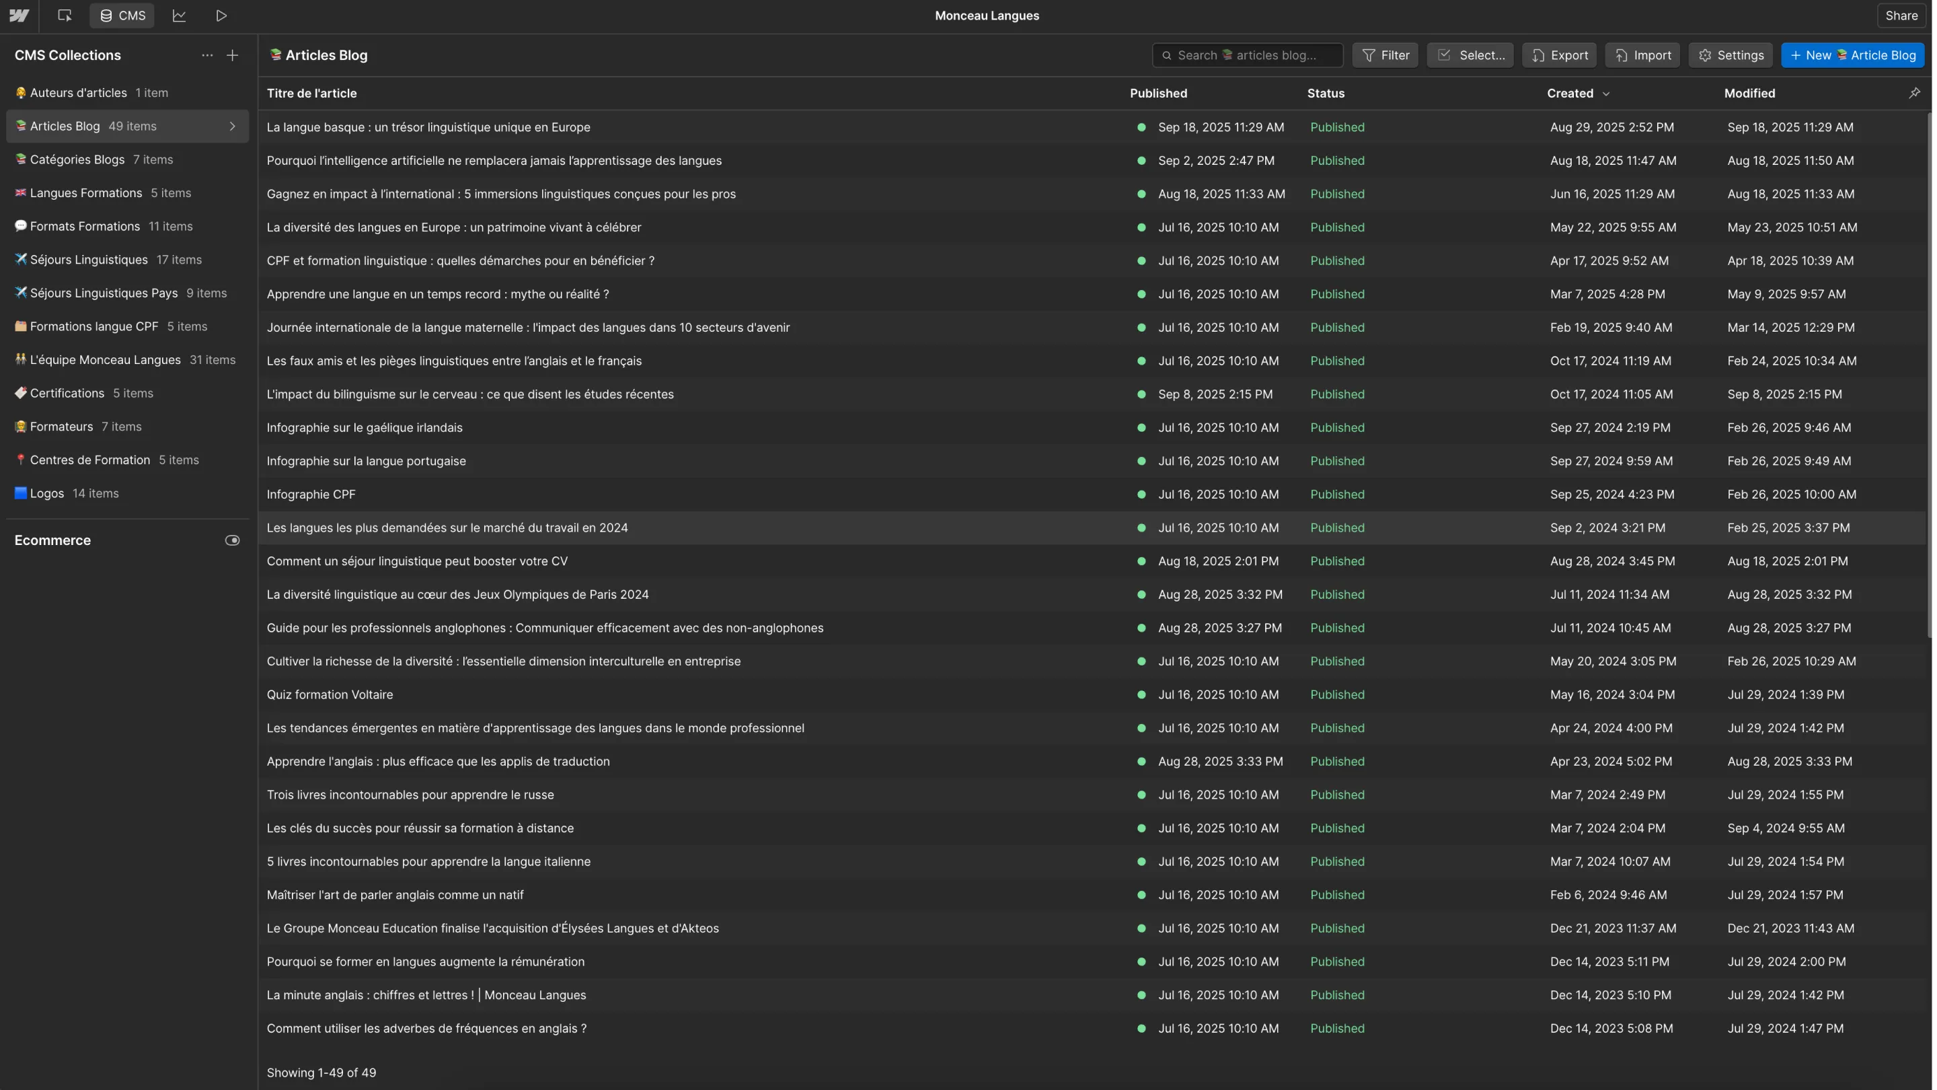Click the Share button

(x=1900, y=15)
